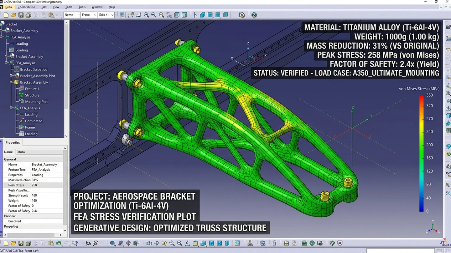Open the Window menu
Screen dimensions: 451x253
click(97, 7)
